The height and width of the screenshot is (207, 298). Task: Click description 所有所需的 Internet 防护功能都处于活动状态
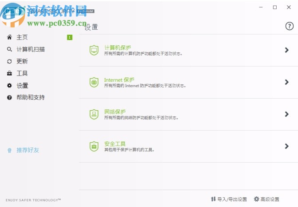click(145, 86)
